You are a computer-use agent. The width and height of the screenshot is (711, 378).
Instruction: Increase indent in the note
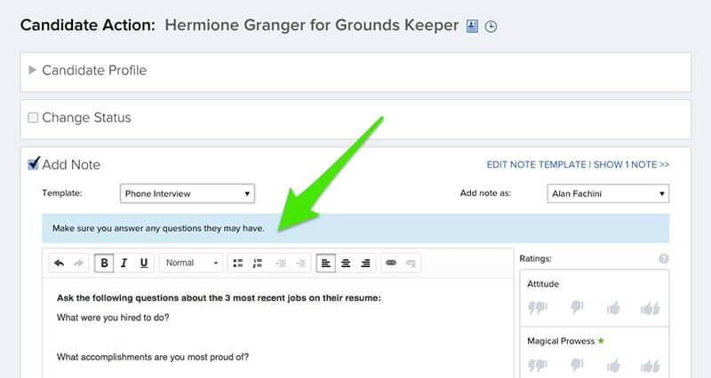click(300, 263)
